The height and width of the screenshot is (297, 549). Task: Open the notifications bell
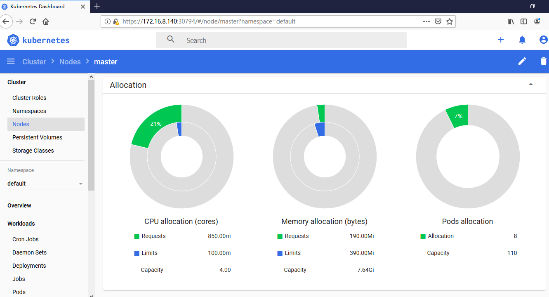(x=522, y=40)
